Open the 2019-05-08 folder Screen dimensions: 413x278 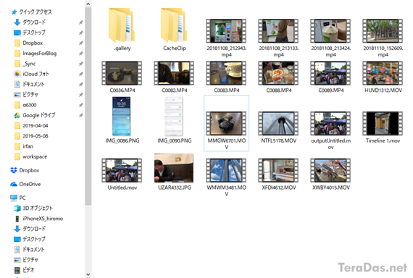coord(31,136)
